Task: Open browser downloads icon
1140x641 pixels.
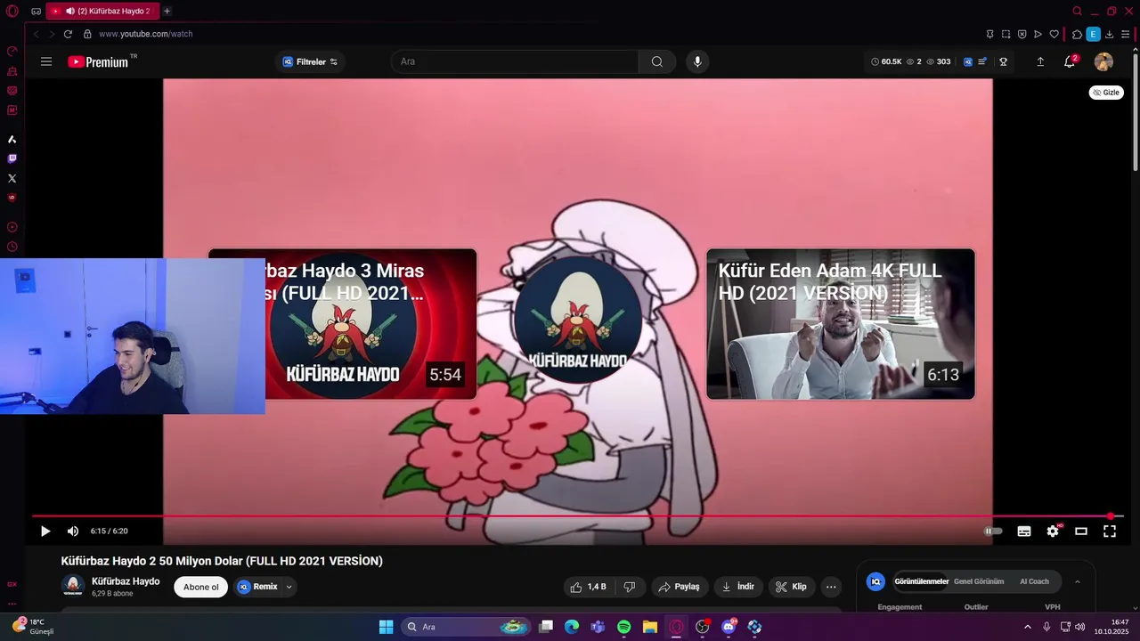Action: click(x=1110, y=34)
